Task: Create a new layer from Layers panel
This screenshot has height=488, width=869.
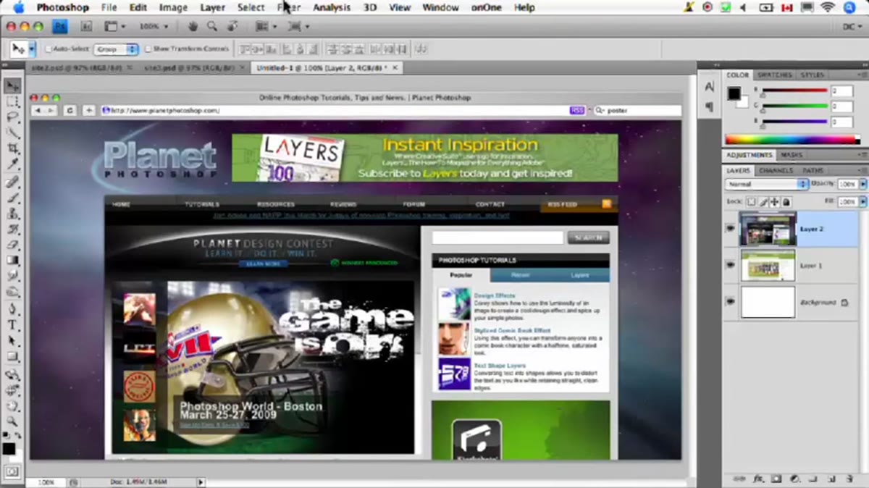Action: (830, 479)
